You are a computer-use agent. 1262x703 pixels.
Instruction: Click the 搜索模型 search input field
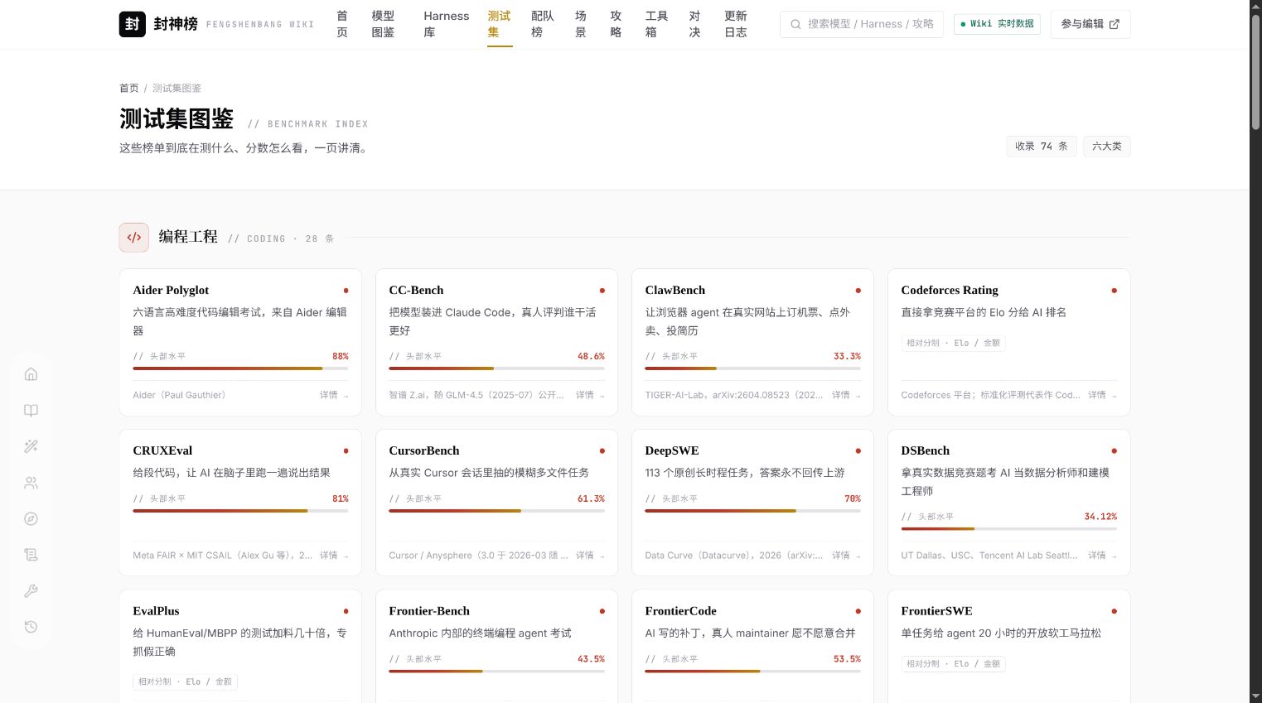click(862, 24)
